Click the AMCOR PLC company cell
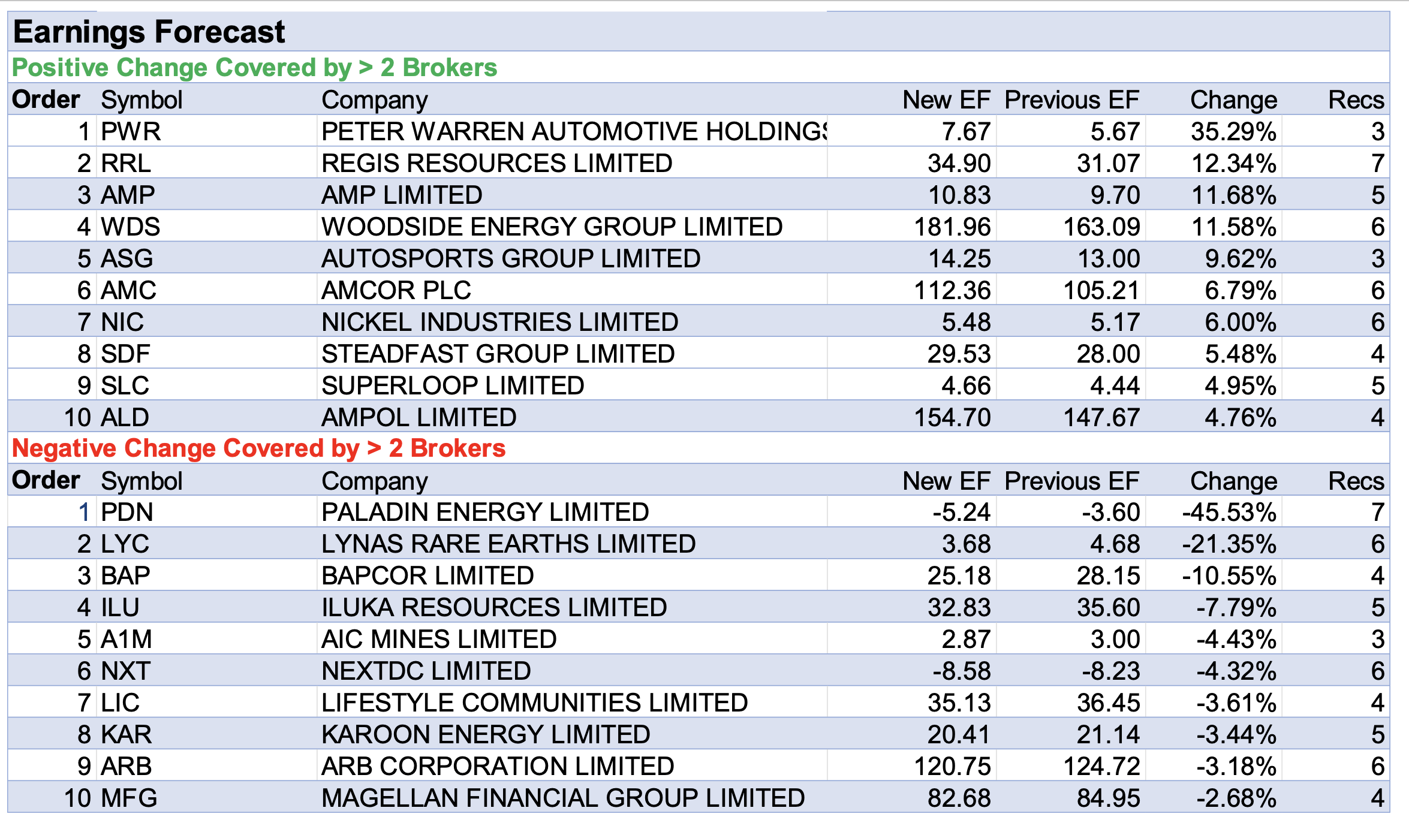 [396, 290]
